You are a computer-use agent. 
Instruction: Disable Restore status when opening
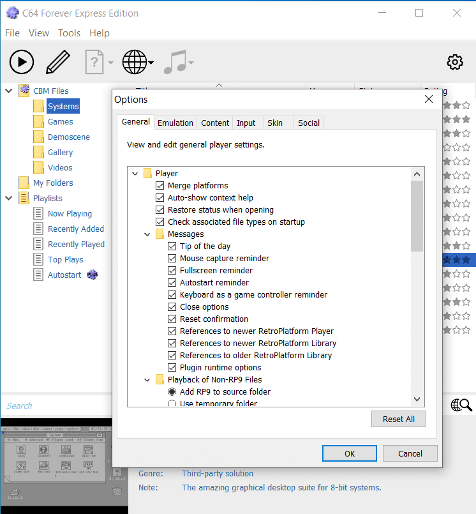160,210
